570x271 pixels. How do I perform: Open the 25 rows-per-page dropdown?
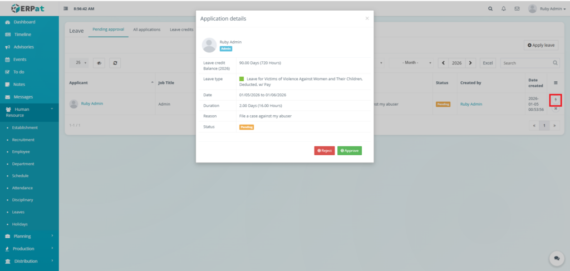pos(80,63)
